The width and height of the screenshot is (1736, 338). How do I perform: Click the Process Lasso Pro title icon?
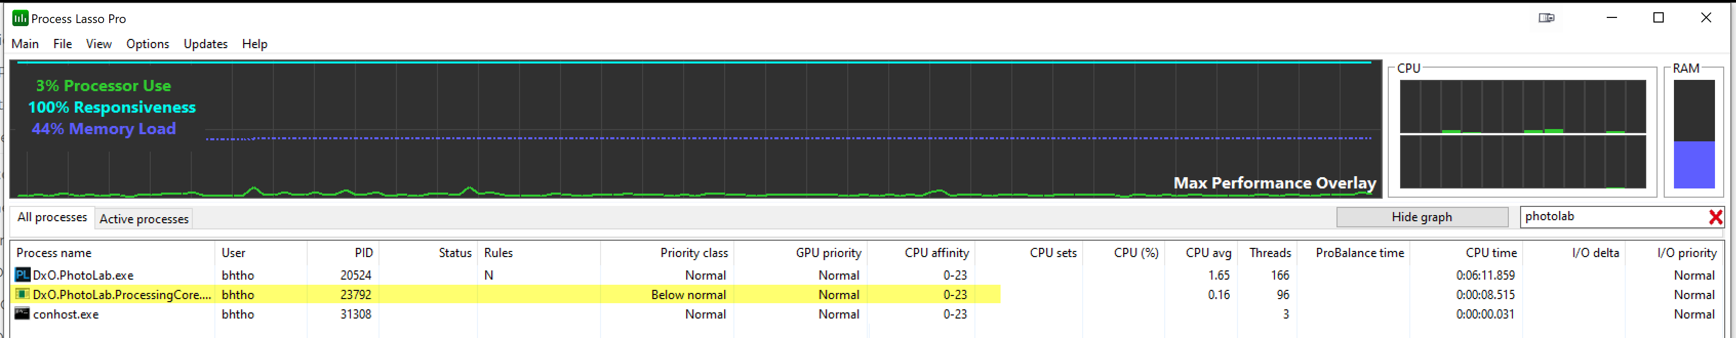pos(20,18)
